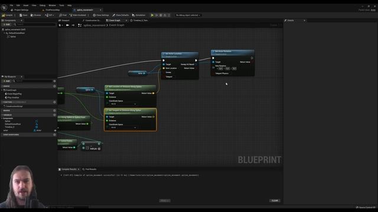Open Coordinate Space dropdown on Get Tangent node
This screenshot has height=212, width=378.
click(x=123, y=128)
